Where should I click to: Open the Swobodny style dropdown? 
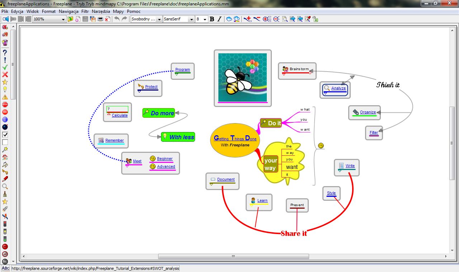(x=159, y=19)
